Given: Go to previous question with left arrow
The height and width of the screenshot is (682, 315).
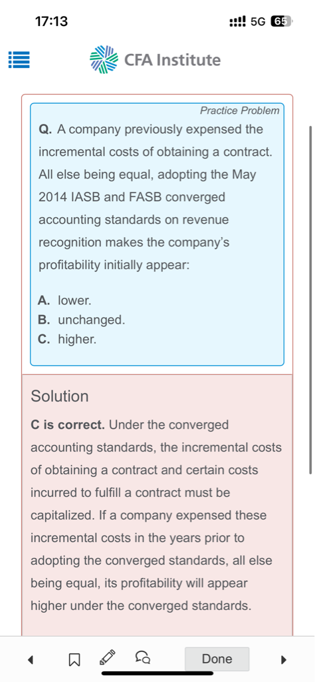Looking at the screenshot, I should tap(30, 660).
